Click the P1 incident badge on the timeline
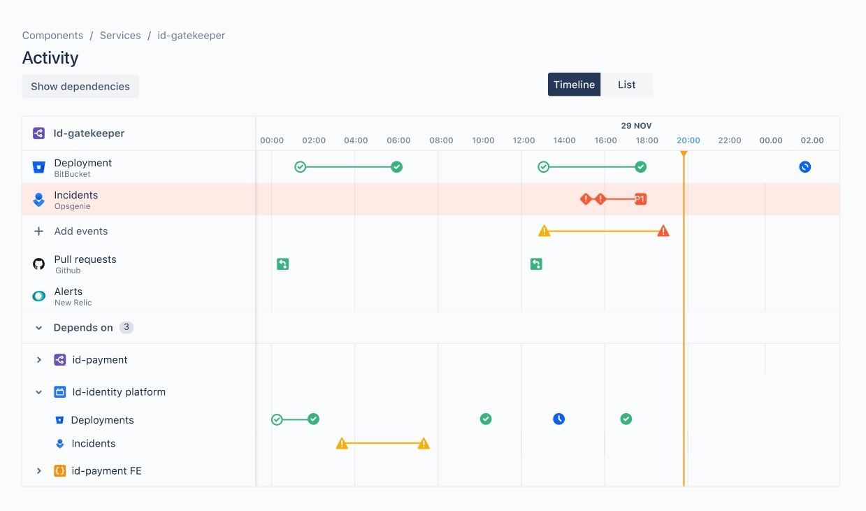 point(640,199)
